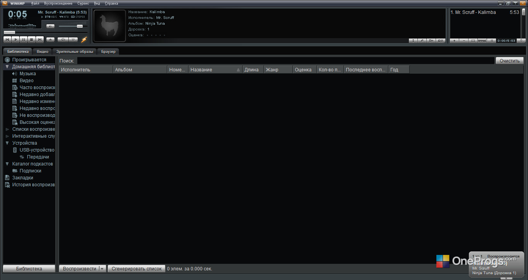Select USB-устройство in tree
Image resolution: width=528 pixels, height=280 pixels.
pos(37,150)
